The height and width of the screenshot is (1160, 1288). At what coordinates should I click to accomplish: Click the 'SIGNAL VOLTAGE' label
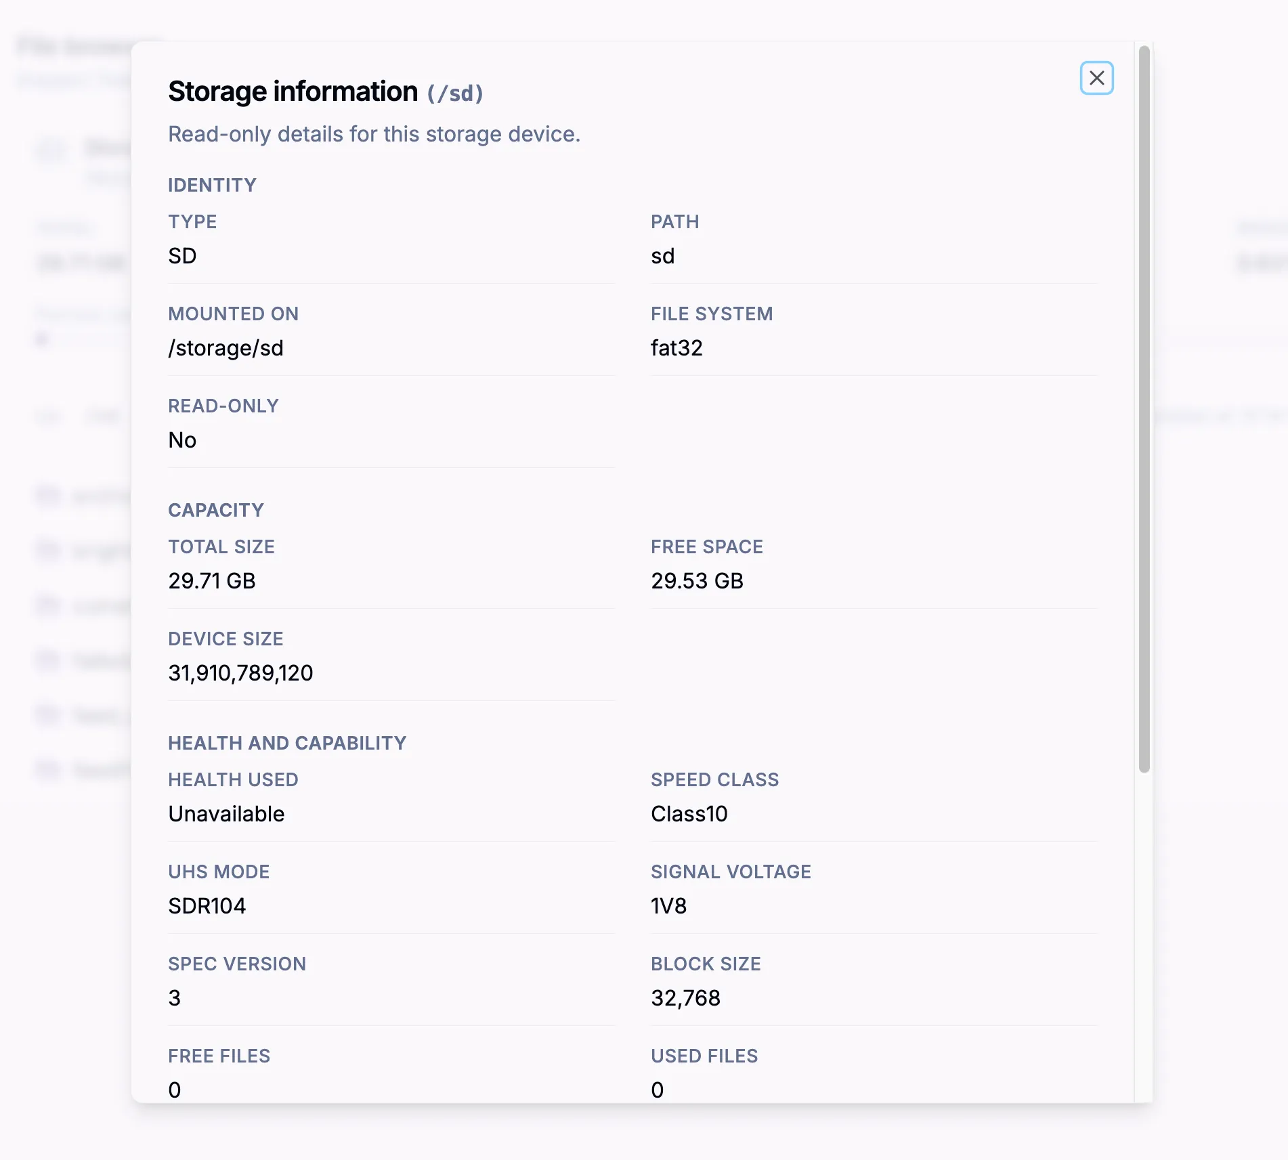coord(731,872)
